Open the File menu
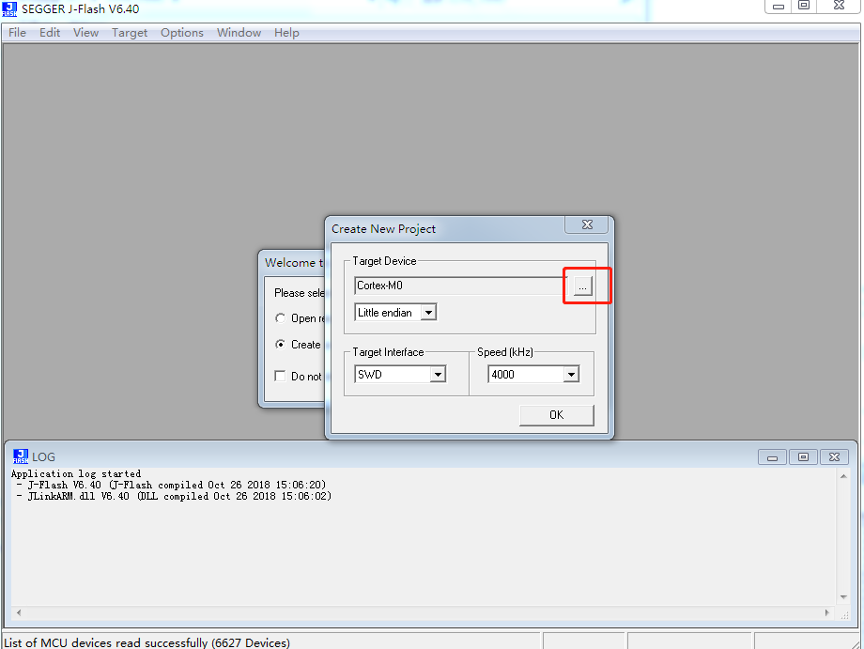The image size is (864, 649). tap(17, 33)
